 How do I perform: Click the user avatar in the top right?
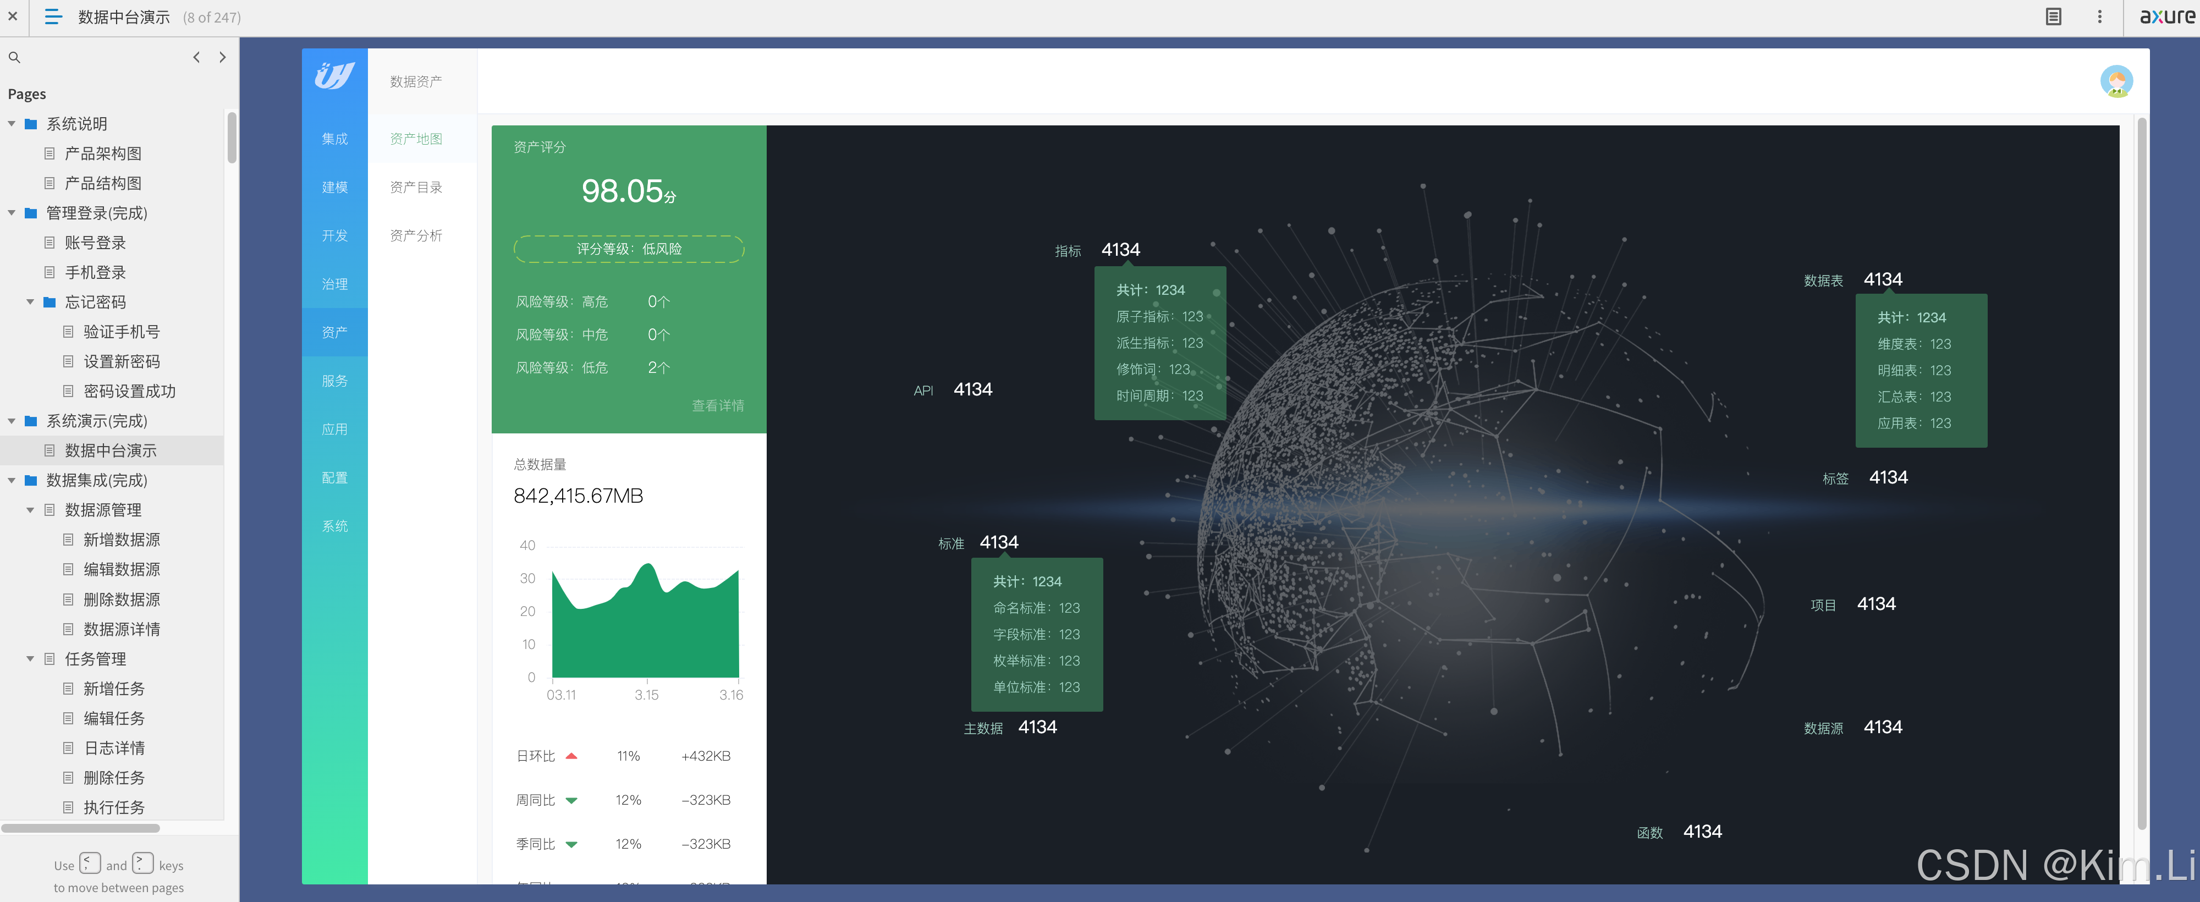(2116, 81)
